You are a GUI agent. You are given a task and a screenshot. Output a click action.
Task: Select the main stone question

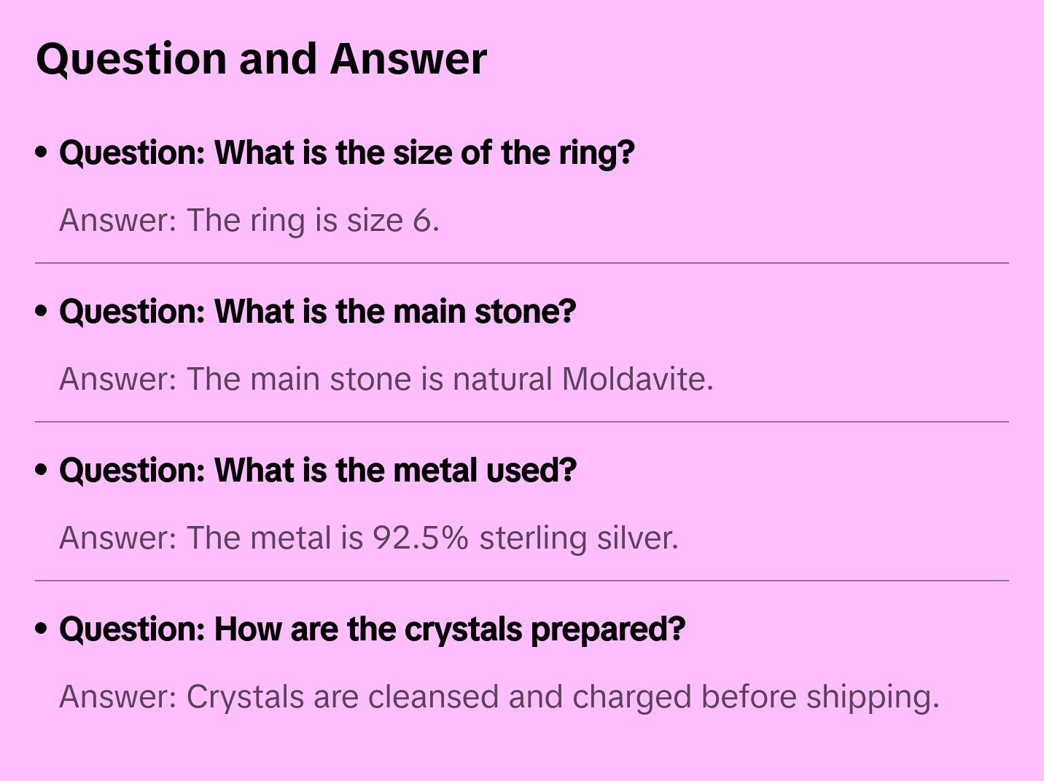pos(318,312)
